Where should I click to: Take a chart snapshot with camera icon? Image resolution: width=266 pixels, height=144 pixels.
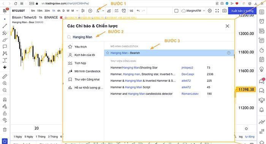(x=225, y=11)
